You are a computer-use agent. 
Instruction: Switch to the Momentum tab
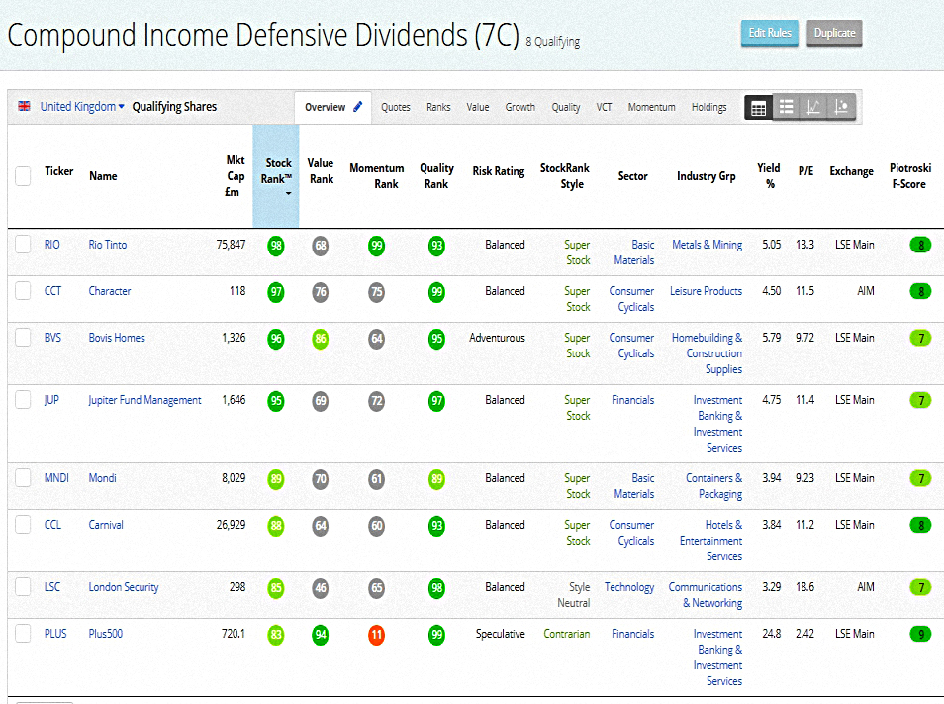[x=651, y=107]
